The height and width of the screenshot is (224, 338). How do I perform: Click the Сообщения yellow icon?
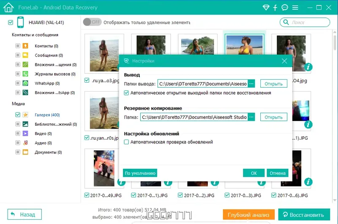(x=25, y=55)
